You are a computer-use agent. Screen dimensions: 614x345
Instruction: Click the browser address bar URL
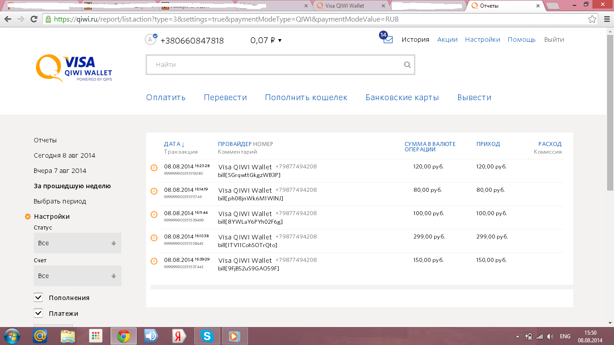tap(226, 19)
